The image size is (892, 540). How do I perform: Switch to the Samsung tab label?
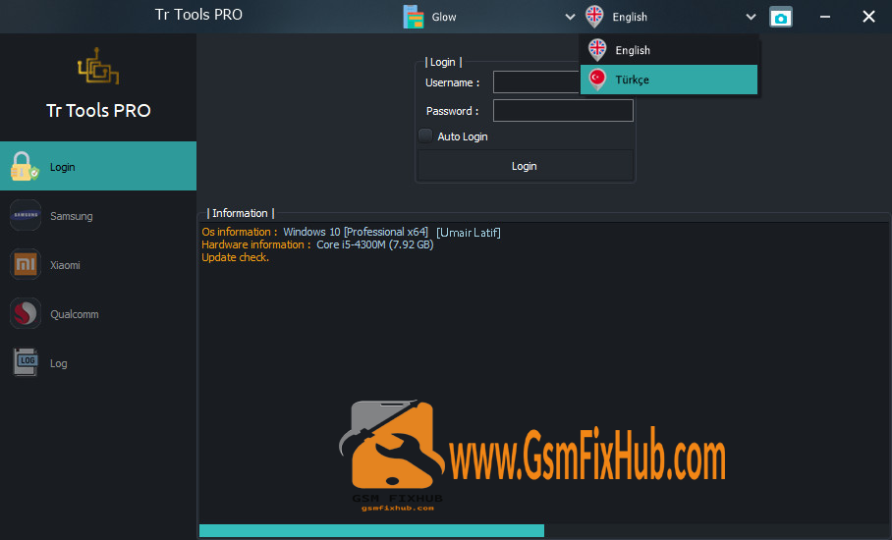tap(71, 216)
